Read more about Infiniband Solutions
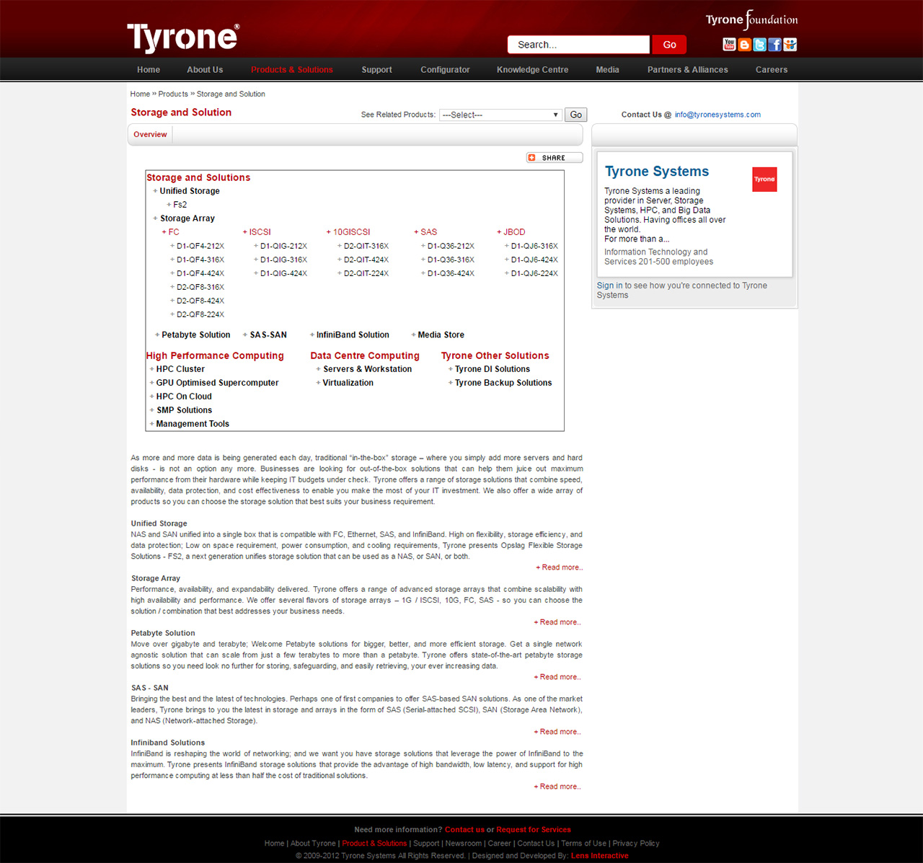923x863 pixels. (x=557, y=787)
